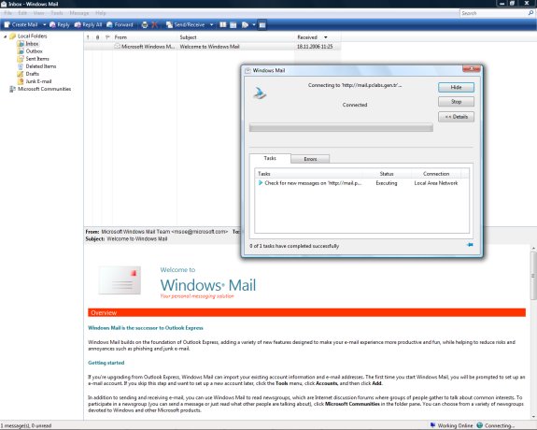Viewport: 537px width, 430px height.
Task: Collapse the Local Folders tree
Action: point(6,36)
